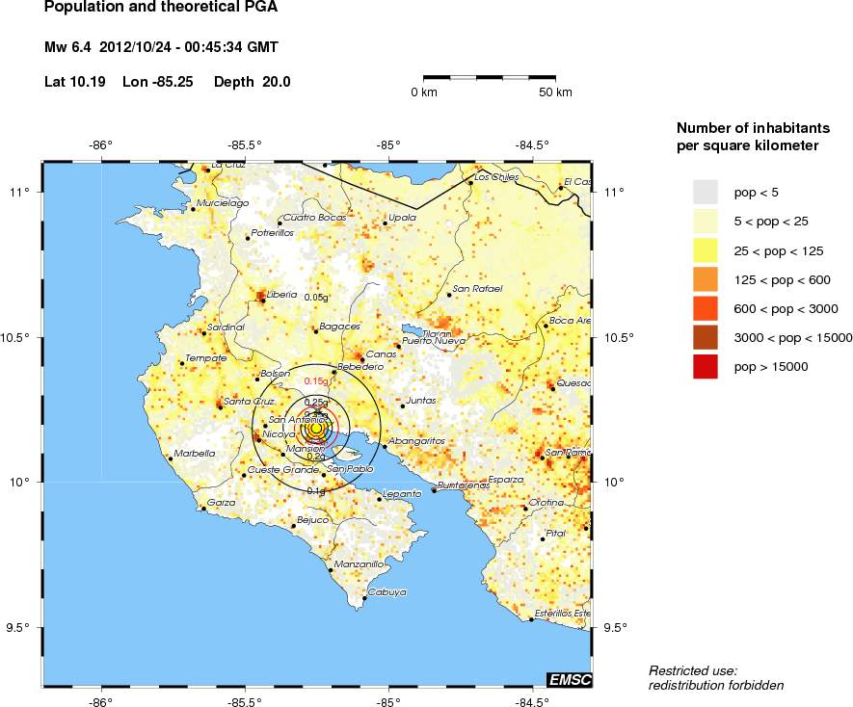The image size is (853, 707).
Task: Select the Liberia city marker
Action: coord(262,301)
